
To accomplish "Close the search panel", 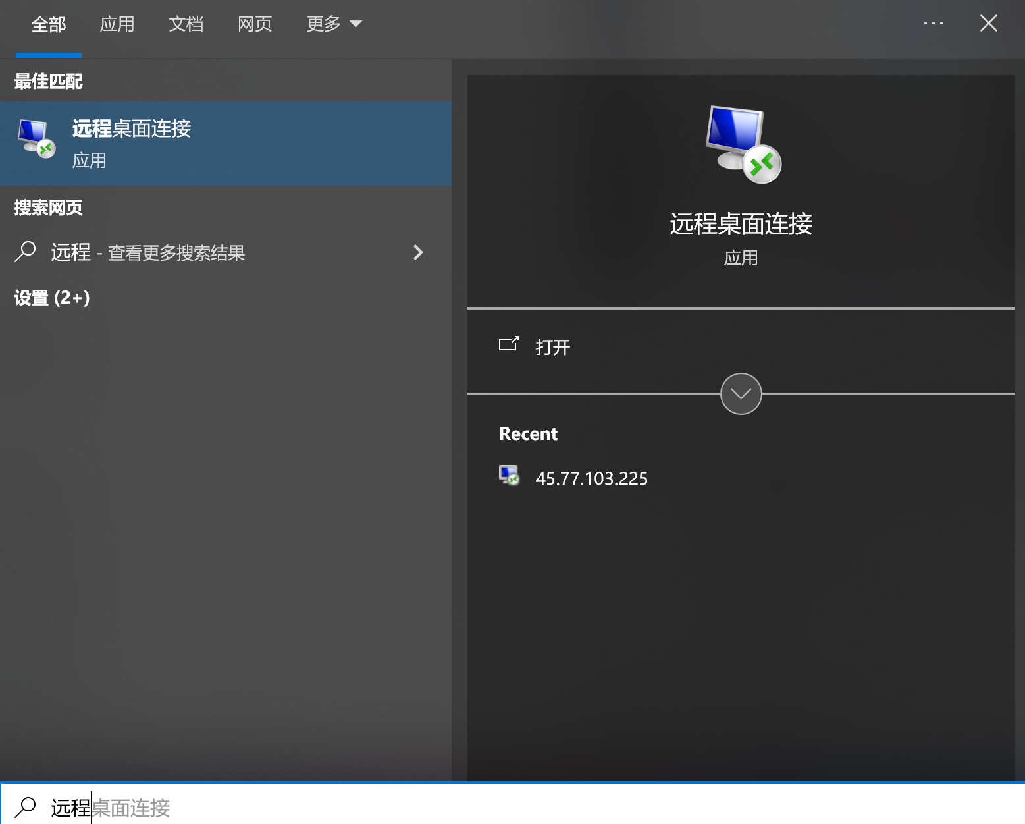I will [x=988, y=24].
